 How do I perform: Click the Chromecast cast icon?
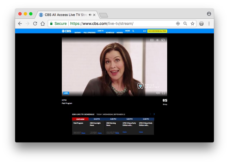click(163, 40)
